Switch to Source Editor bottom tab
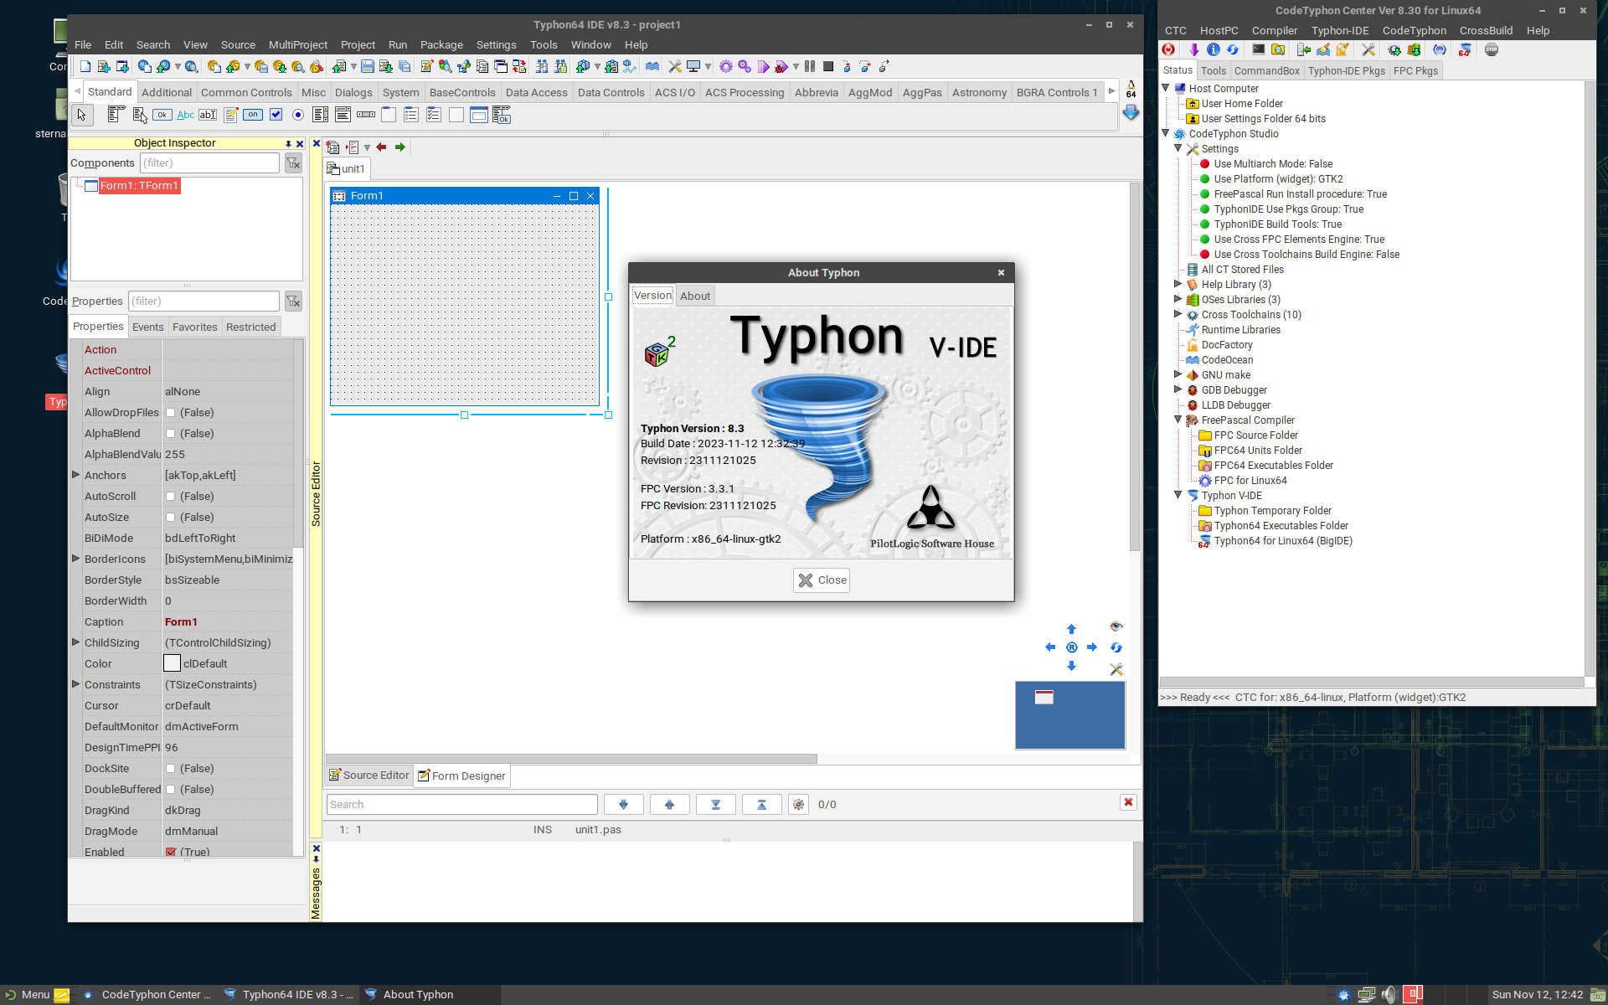The height and width of the screenshot is (1005, 1608). coord(369,776)
